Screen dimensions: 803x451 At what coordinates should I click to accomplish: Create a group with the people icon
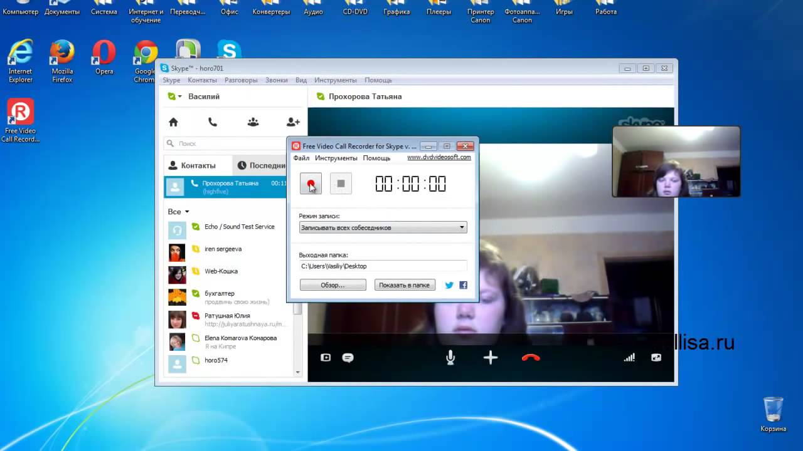[x=253, y=122]
